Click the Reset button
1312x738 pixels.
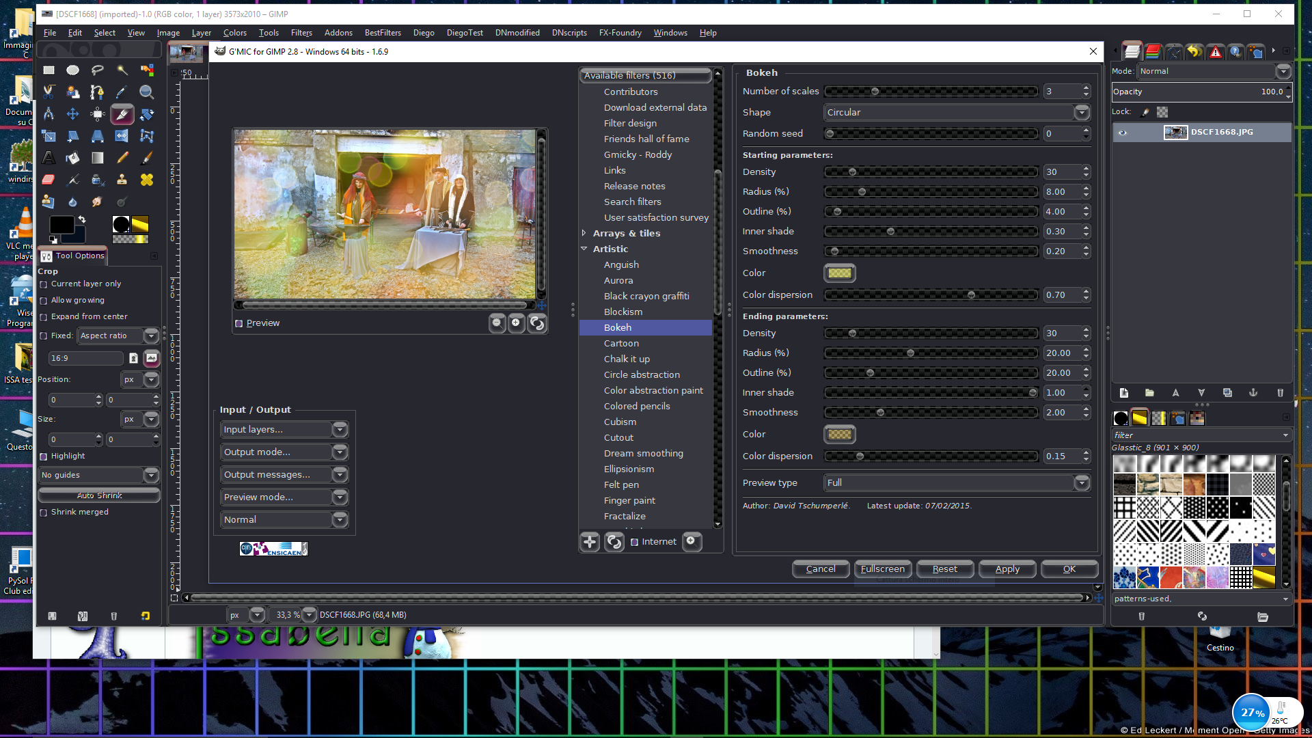(x=945, y=569)
